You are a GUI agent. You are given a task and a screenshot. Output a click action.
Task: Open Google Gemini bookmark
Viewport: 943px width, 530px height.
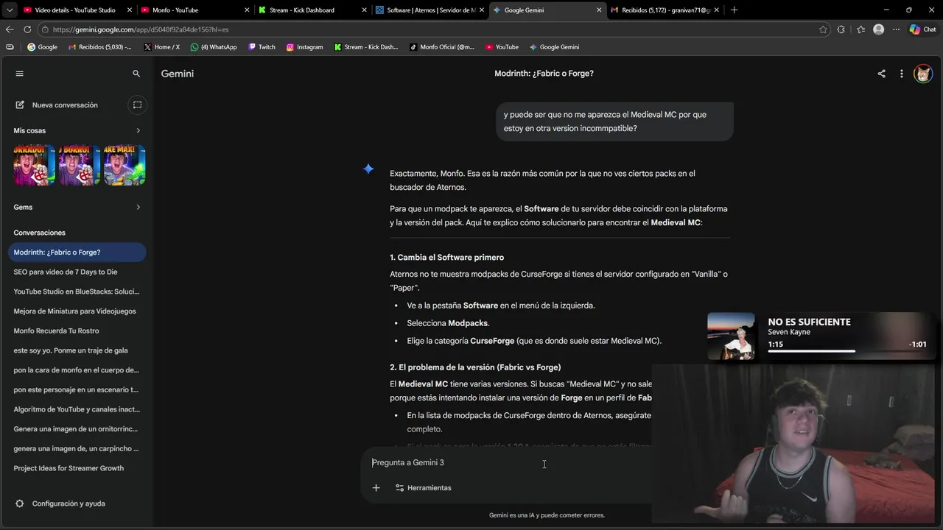click(x=554, y=46)
